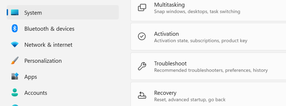Click the Troubleshoot wrench icon
Screen dimensions: 286x106
tap(142, 66)
